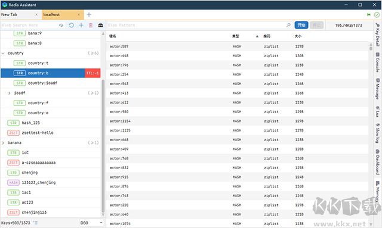Click the table scrollbar up arrow
Screen dimensions: 382x228
371,45
